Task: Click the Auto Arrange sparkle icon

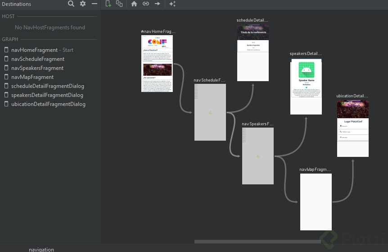Action: (172, 4)
